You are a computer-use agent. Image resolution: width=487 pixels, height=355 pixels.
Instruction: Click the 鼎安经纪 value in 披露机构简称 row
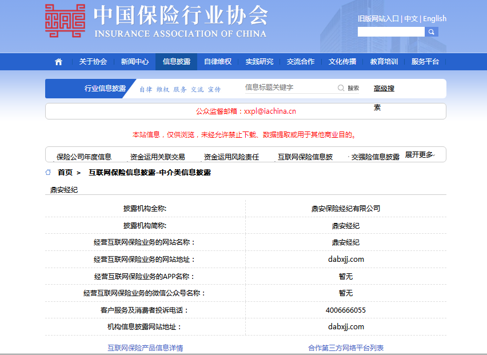pyautogui.click(x=346, y=226)
